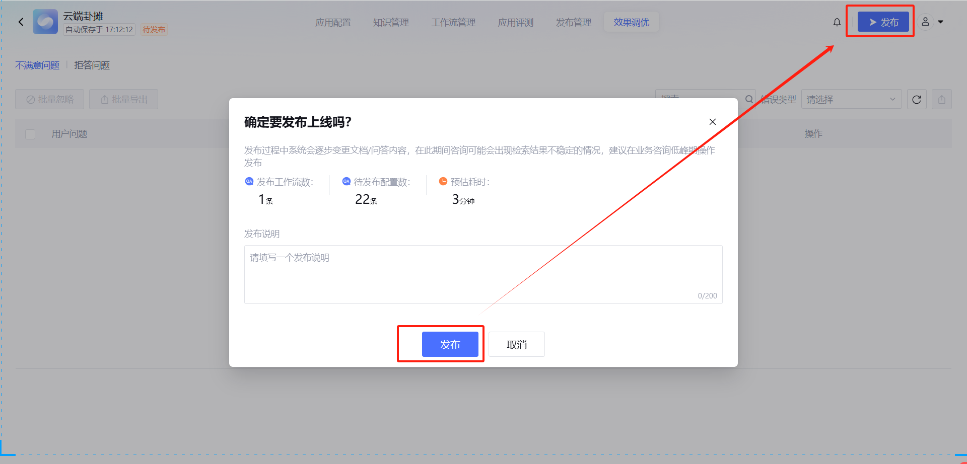Go back using the left arrow icon
The width and height of the screenshot is (967, 464).
click(21, 22)
